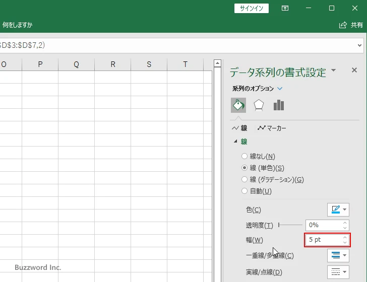Select the 線なし(N) radio button
This screenshot has width=367, height=282.
[244, 156]
